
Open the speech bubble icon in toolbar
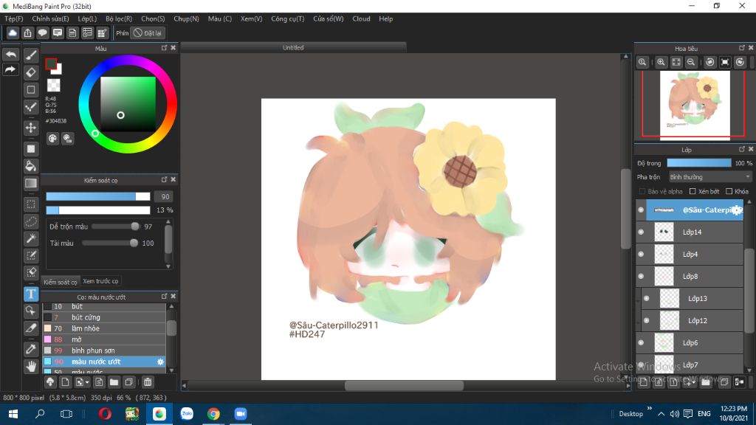[x=42, y=32]
